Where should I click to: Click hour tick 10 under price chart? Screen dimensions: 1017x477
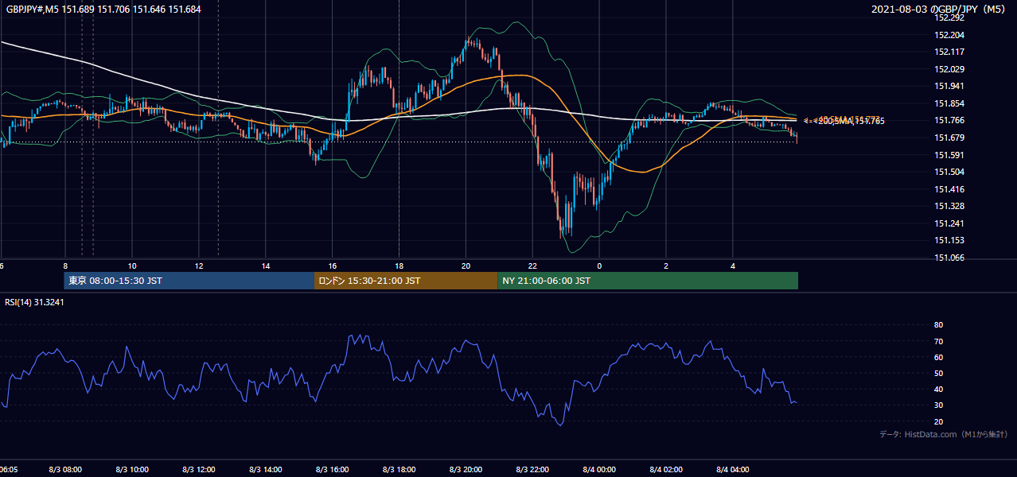[132, 266]
